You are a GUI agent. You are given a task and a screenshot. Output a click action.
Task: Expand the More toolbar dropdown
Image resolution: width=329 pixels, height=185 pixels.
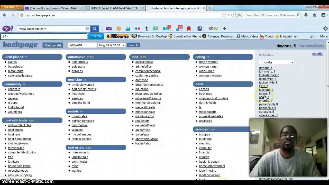[324, 36]
